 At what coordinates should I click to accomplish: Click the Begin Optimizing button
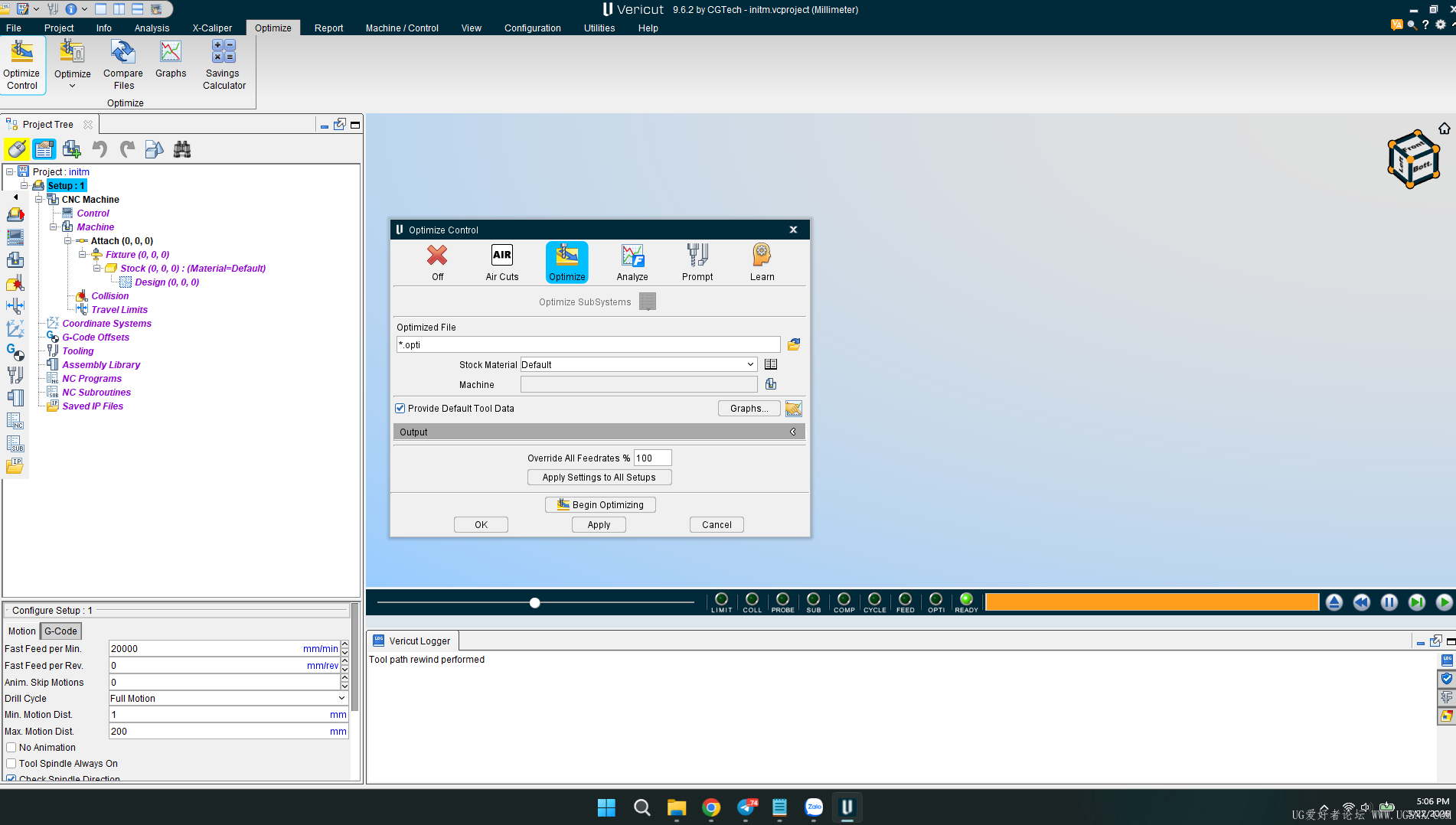[600, 504]
